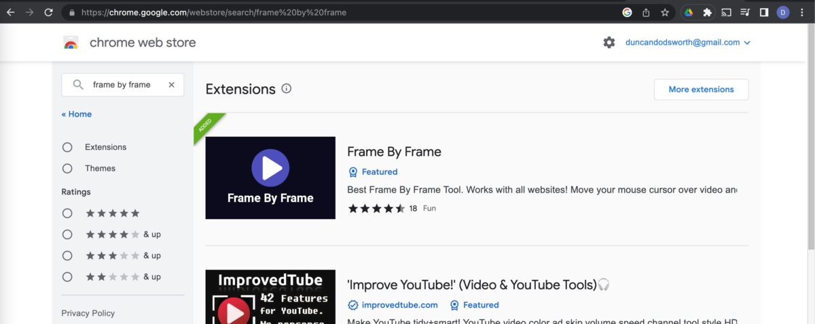
Task: Open the media controls icon
Action: 745,12
